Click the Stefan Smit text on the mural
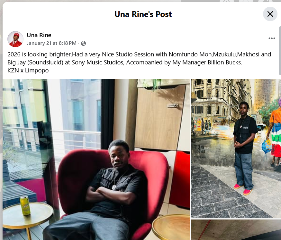 tap(199, 149)
